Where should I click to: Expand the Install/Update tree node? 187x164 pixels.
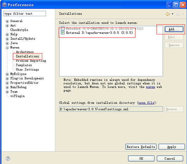[7, 39]
